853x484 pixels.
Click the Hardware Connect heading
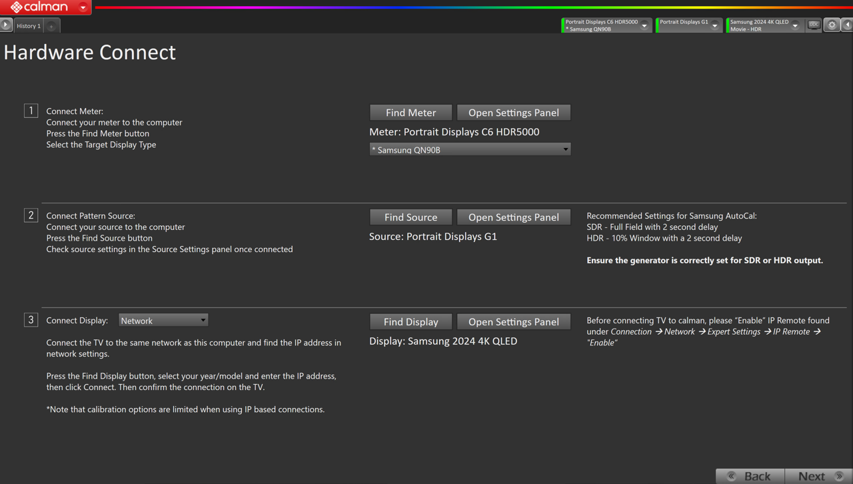pyautogui.click(x=90, y=52)
